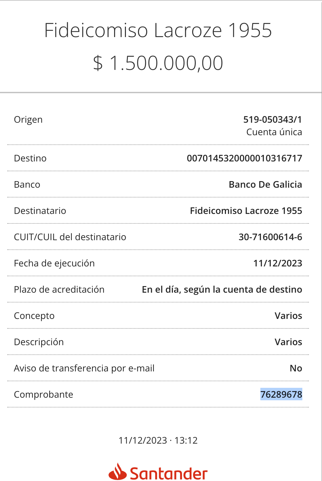Image resolution: width=322 pixels, height=481 pixels.
Task: Click the e-mail notice value No
Action: click(x=296, y=368)
